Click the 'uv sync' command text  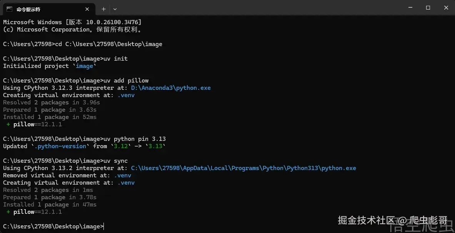click(x=115, y=160)
